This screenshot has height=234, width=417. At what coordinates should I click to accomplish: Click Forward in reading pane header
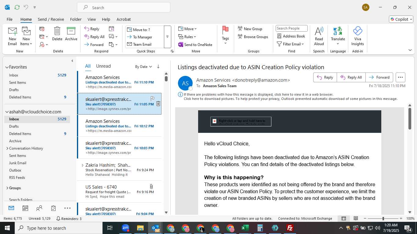[x=379, y=77]
